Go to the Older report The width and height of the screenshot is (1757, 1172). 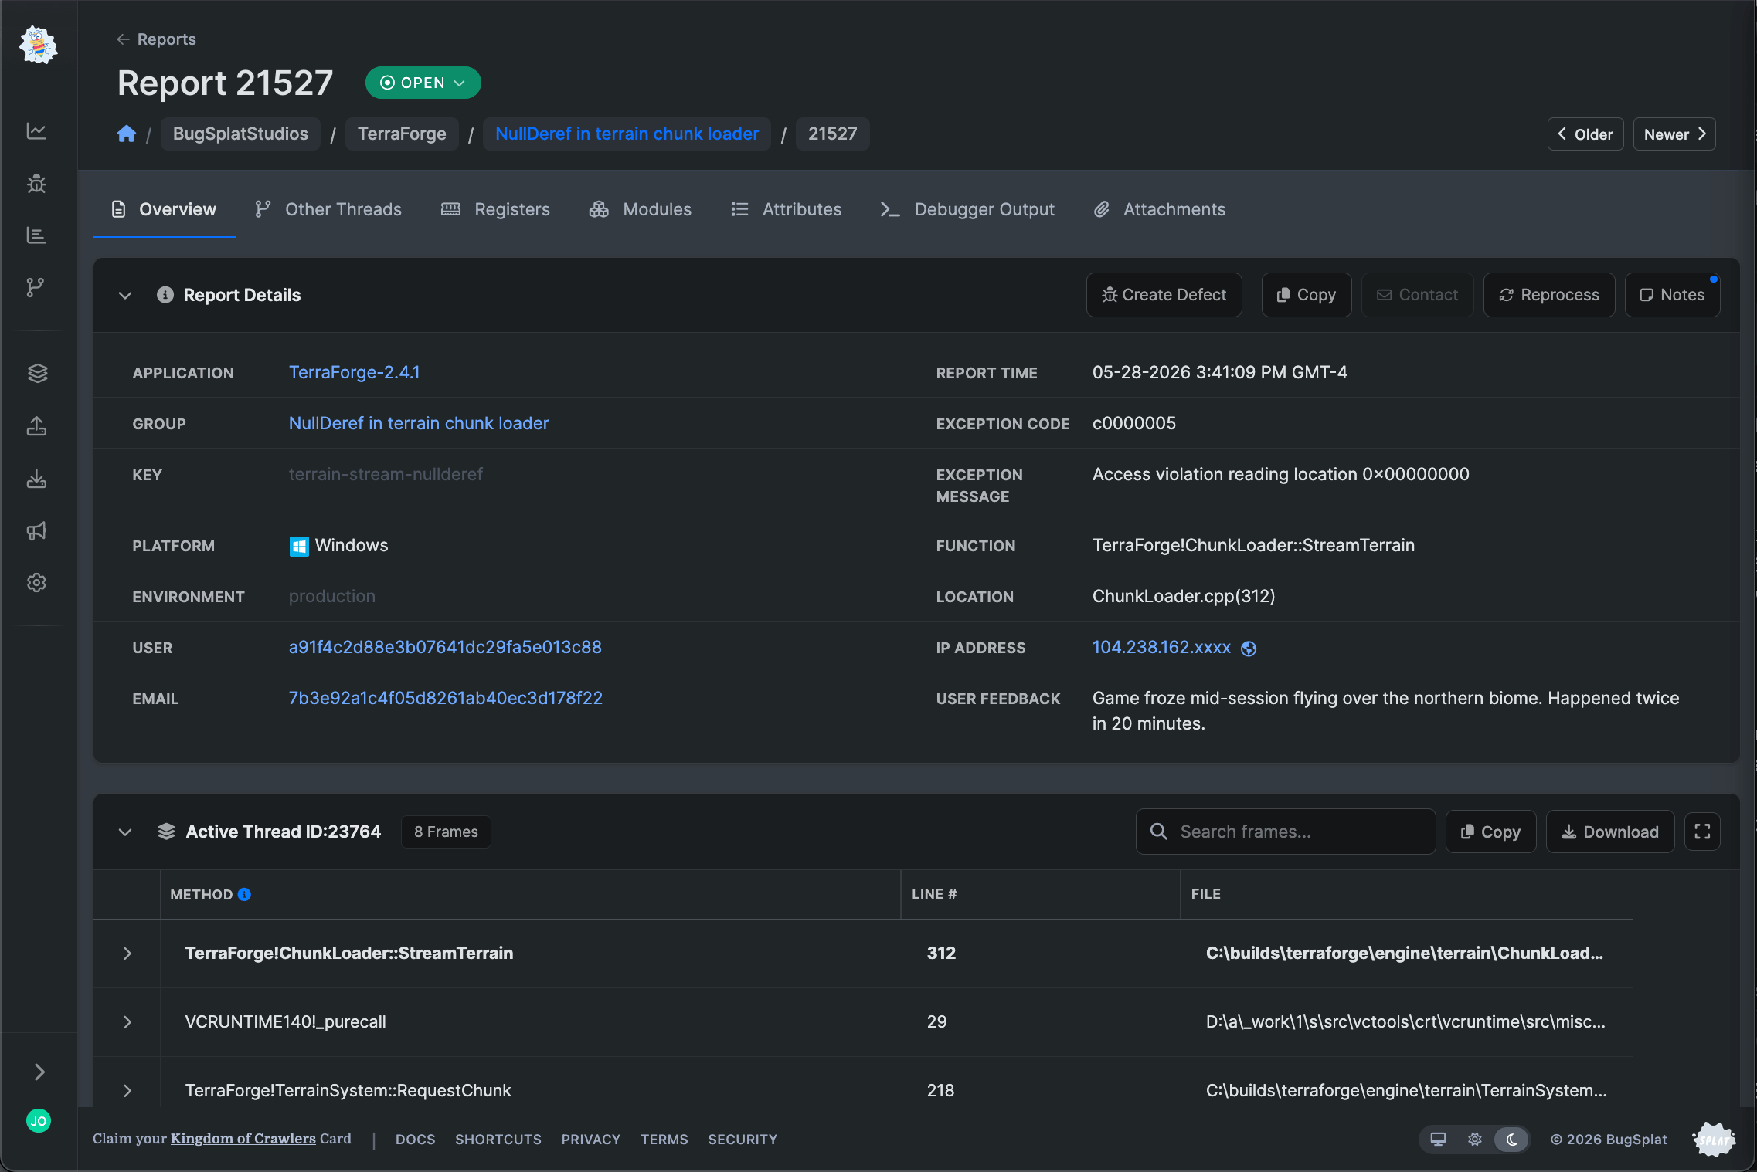click(1585, 134)
